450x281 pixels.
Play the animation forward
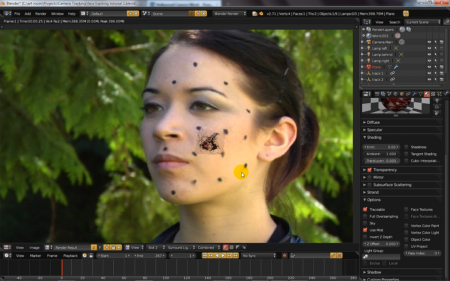point(223,255)
